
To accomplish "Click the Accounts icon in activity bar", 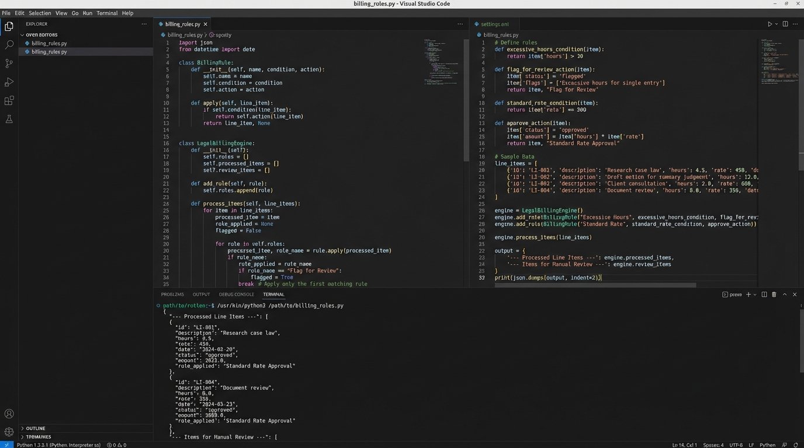I will click(9, 414).
